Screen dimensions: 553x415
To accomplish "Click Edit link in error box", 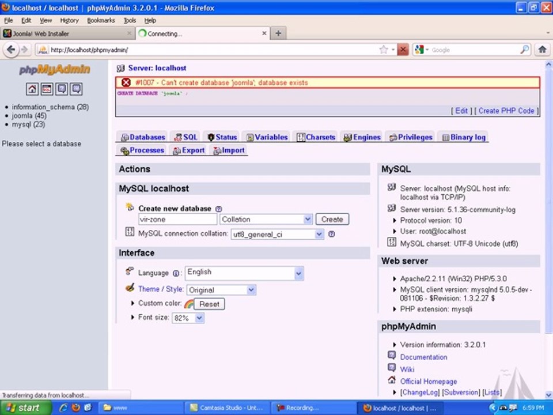I will tap(461, 111).
